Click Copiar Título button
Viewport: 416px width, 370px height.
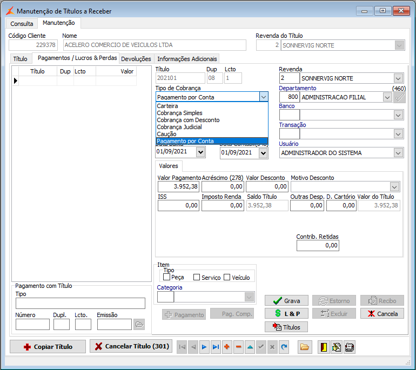tap(48, 346)
